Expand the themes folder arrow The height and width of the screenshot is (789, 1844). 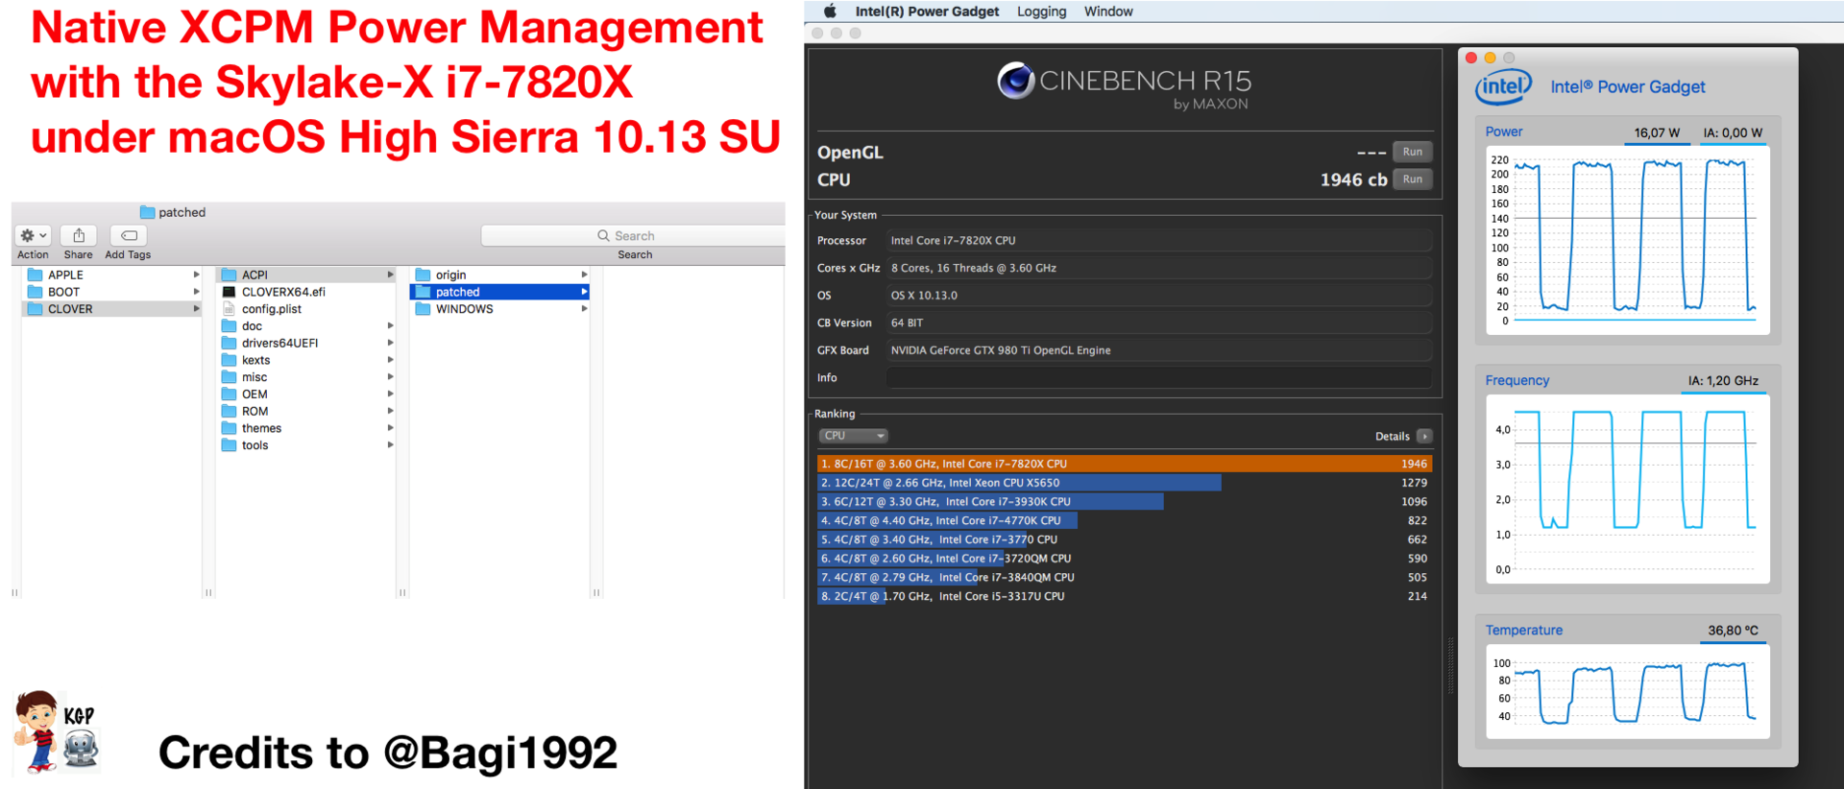(x=390, y=428)
